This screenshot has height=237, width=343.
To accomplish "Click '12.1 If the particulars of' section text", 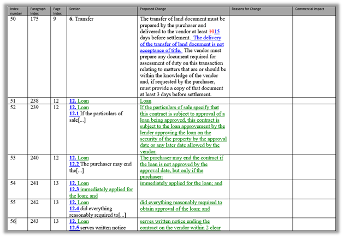I will [96, 114].
